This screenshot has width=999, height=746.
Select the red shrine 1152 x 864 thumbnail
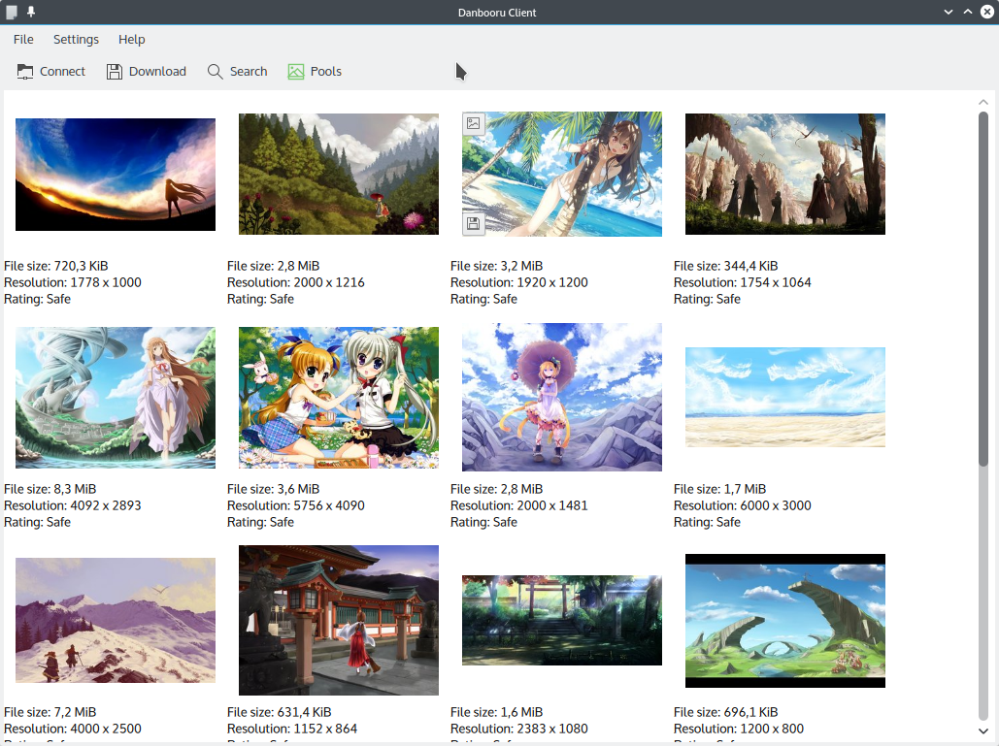[339, 620]
